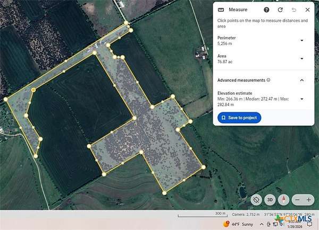Toggle the 3D view button

(270, 200)
